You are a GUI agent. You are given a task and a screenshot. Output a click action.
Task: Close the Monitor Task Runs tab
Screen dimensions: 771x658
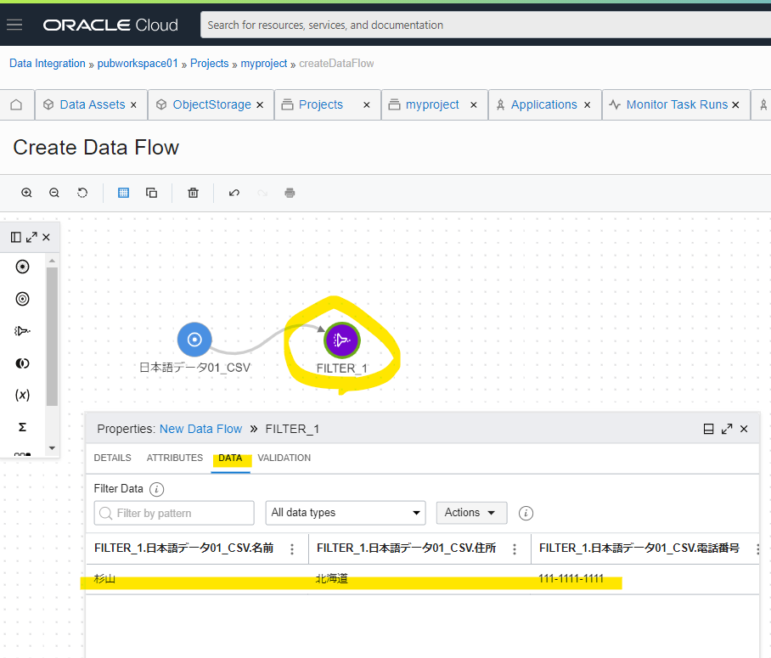pos(735,104)
